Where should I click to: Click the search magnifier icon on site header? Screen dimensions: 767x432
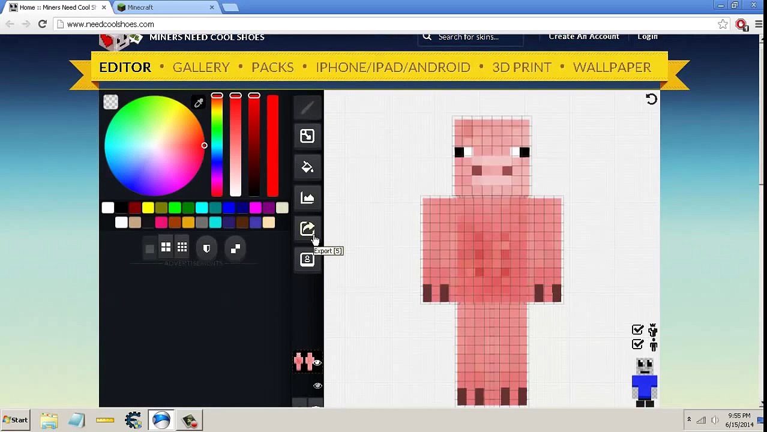(427, 37)
